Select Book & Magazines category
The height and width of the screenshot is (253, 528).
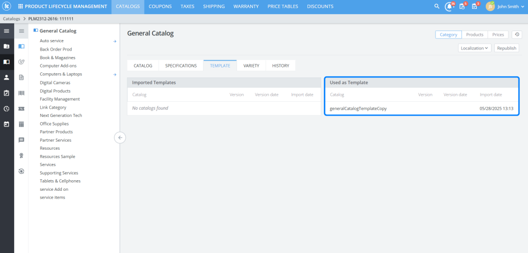point(57,58)
